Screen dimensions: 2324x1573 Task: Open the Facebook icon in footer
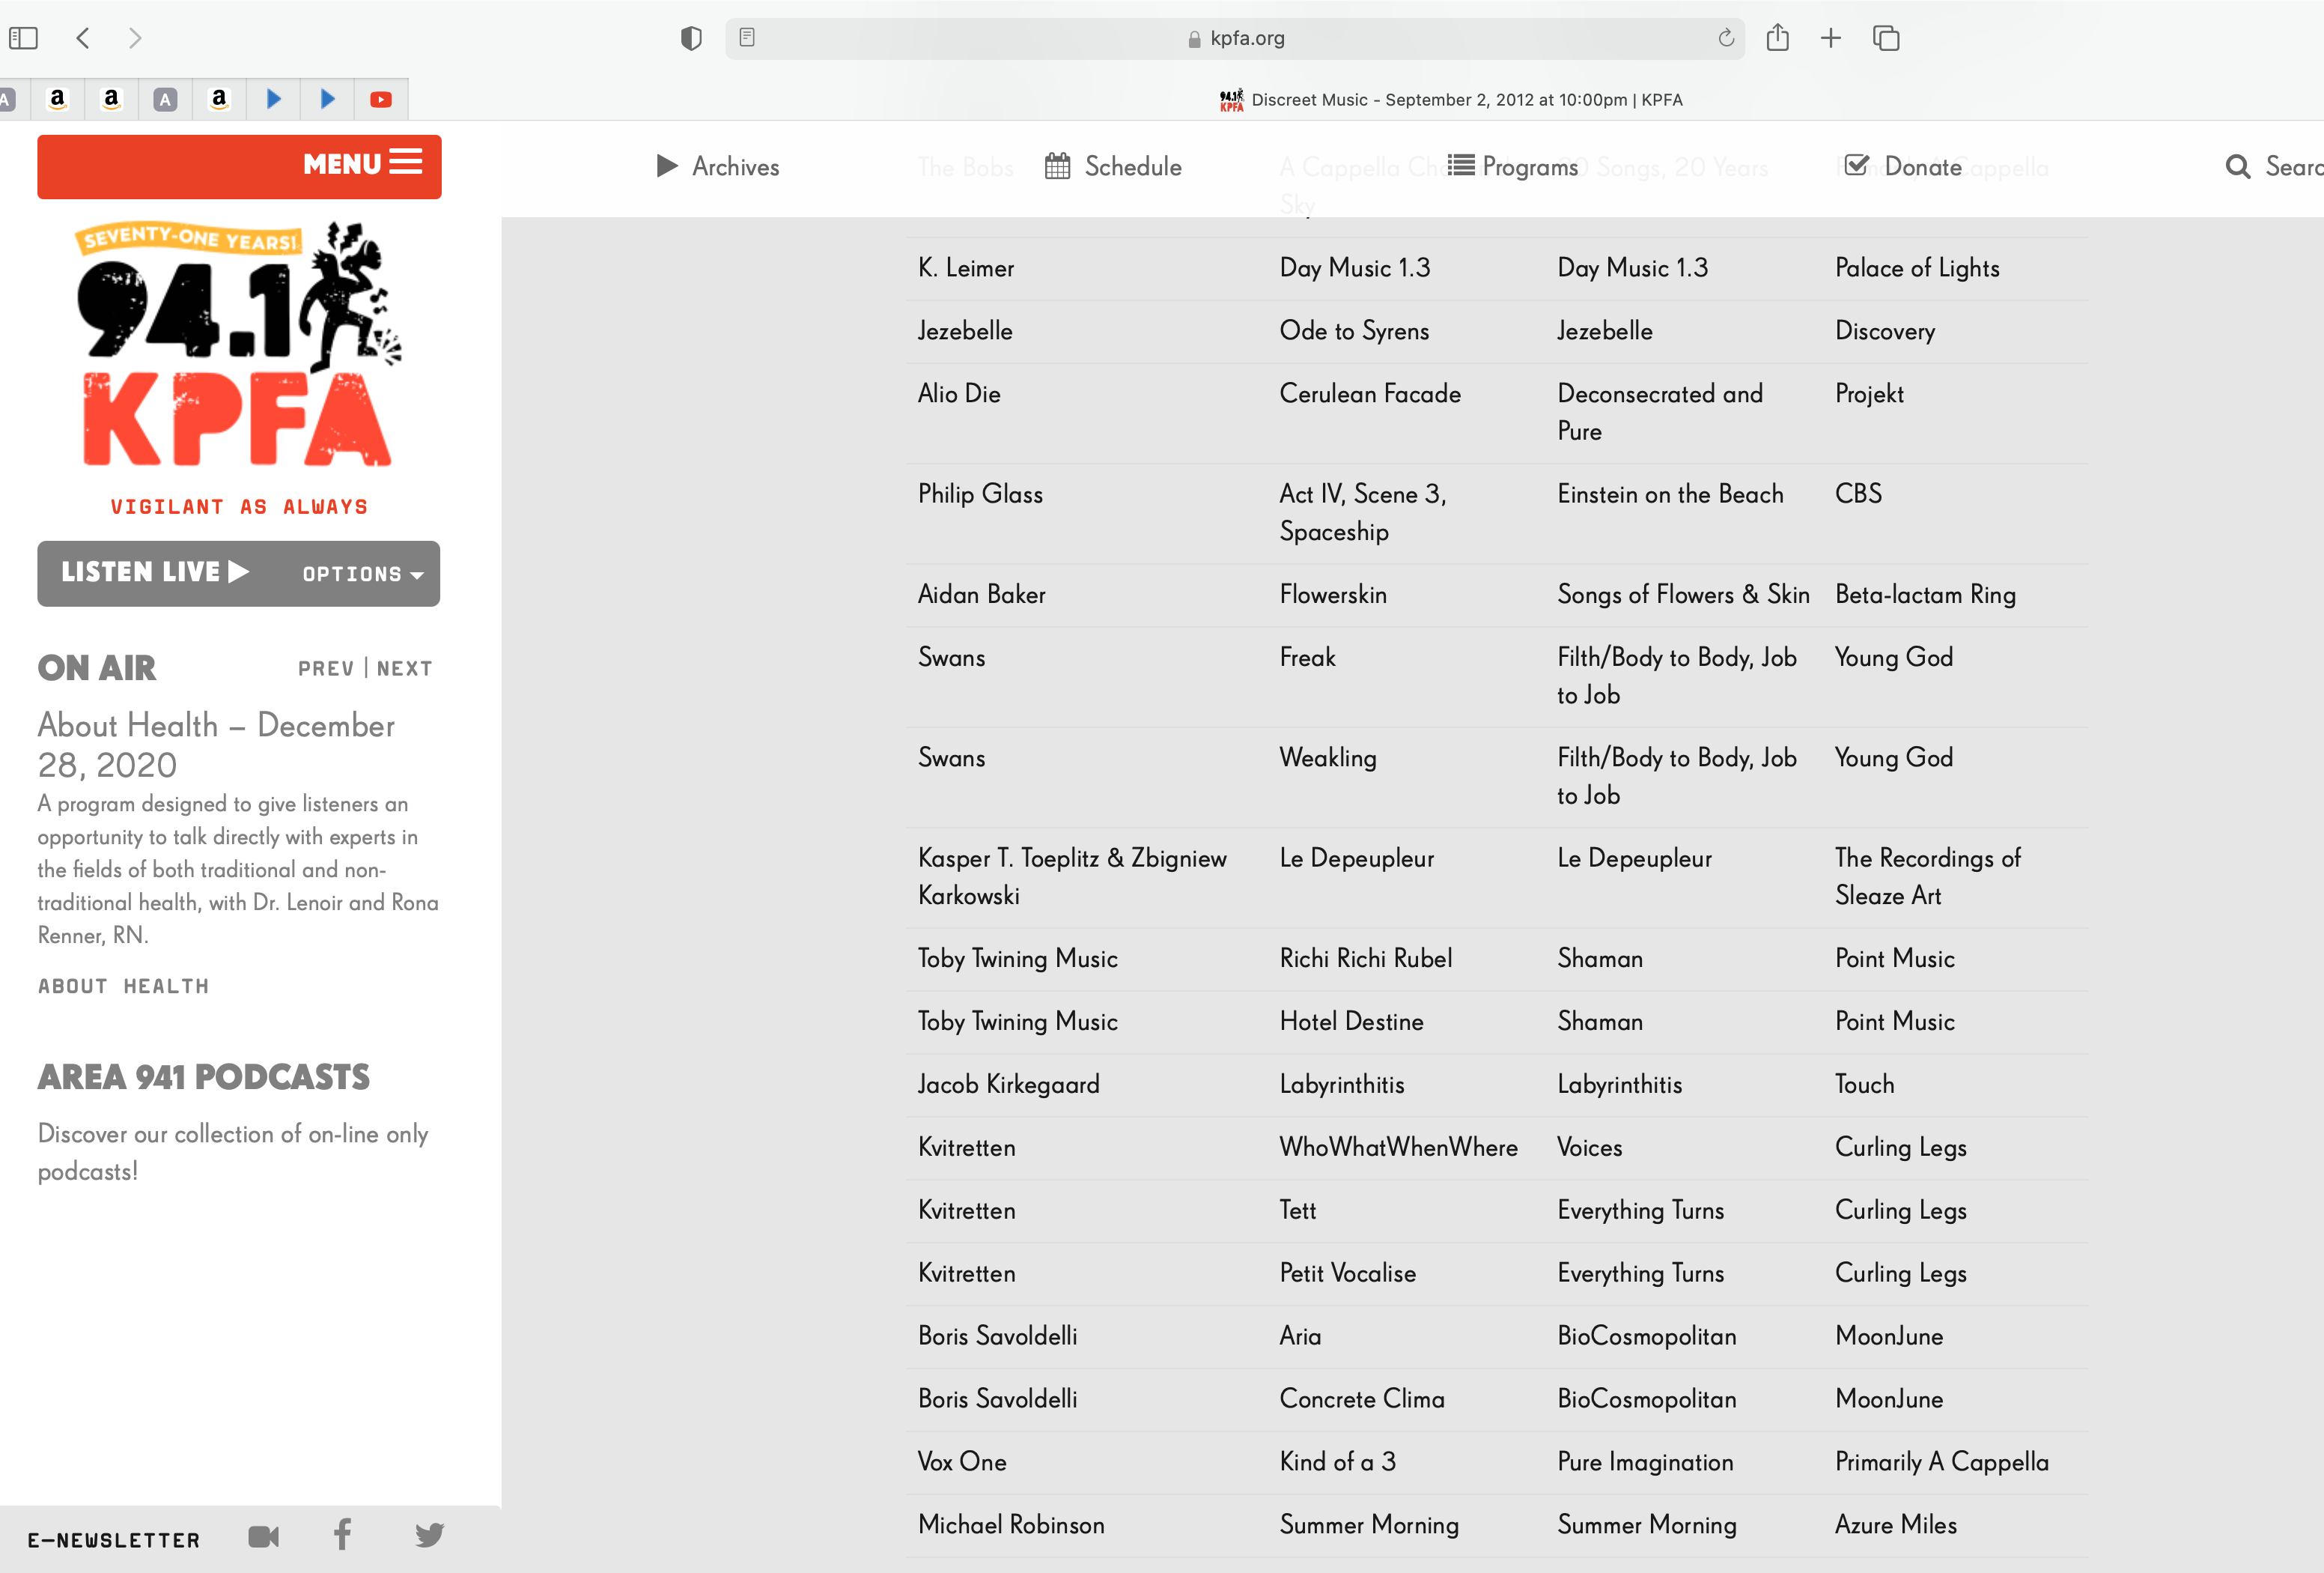pos(343,1535)
